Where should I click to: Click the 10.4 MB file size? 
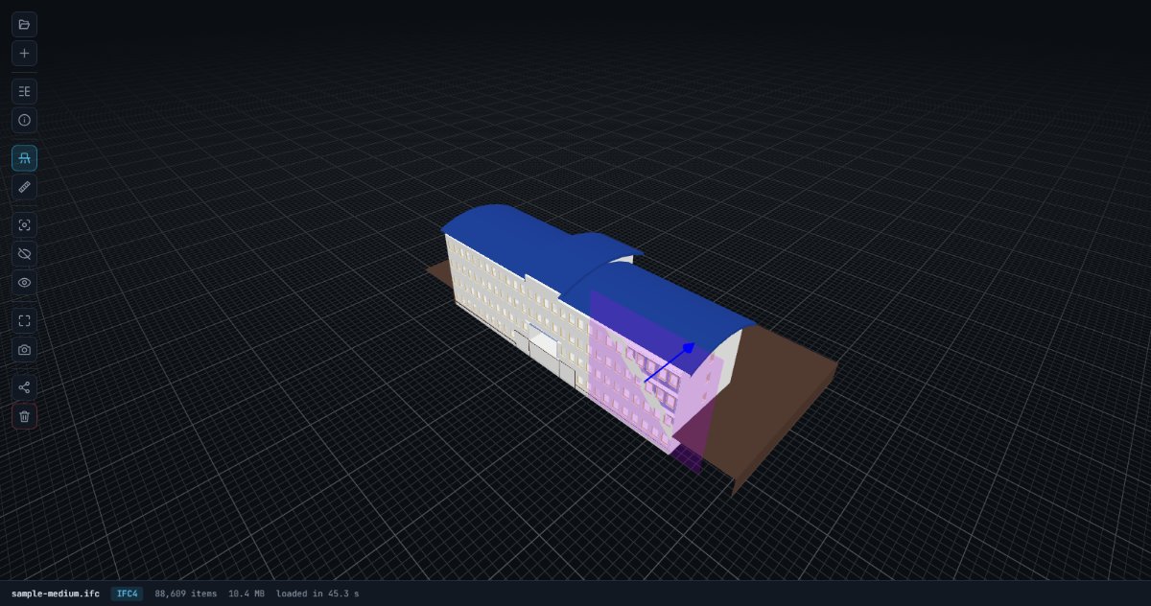tap(247, 594)
